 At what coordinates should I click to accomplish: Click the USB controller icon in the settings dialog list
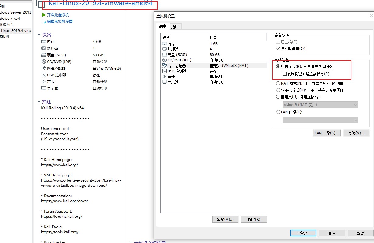(165, 71)
